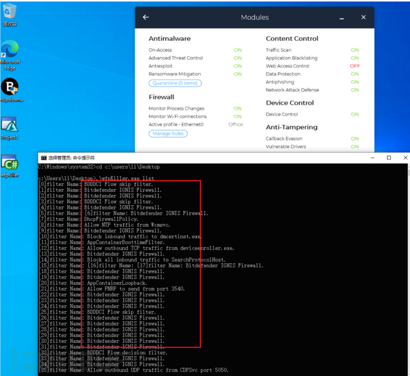Maximize the command prompt window

389,158
